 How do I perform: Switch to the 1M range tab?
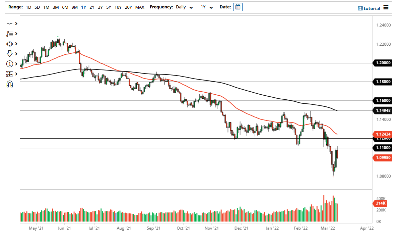click(46, 7)
